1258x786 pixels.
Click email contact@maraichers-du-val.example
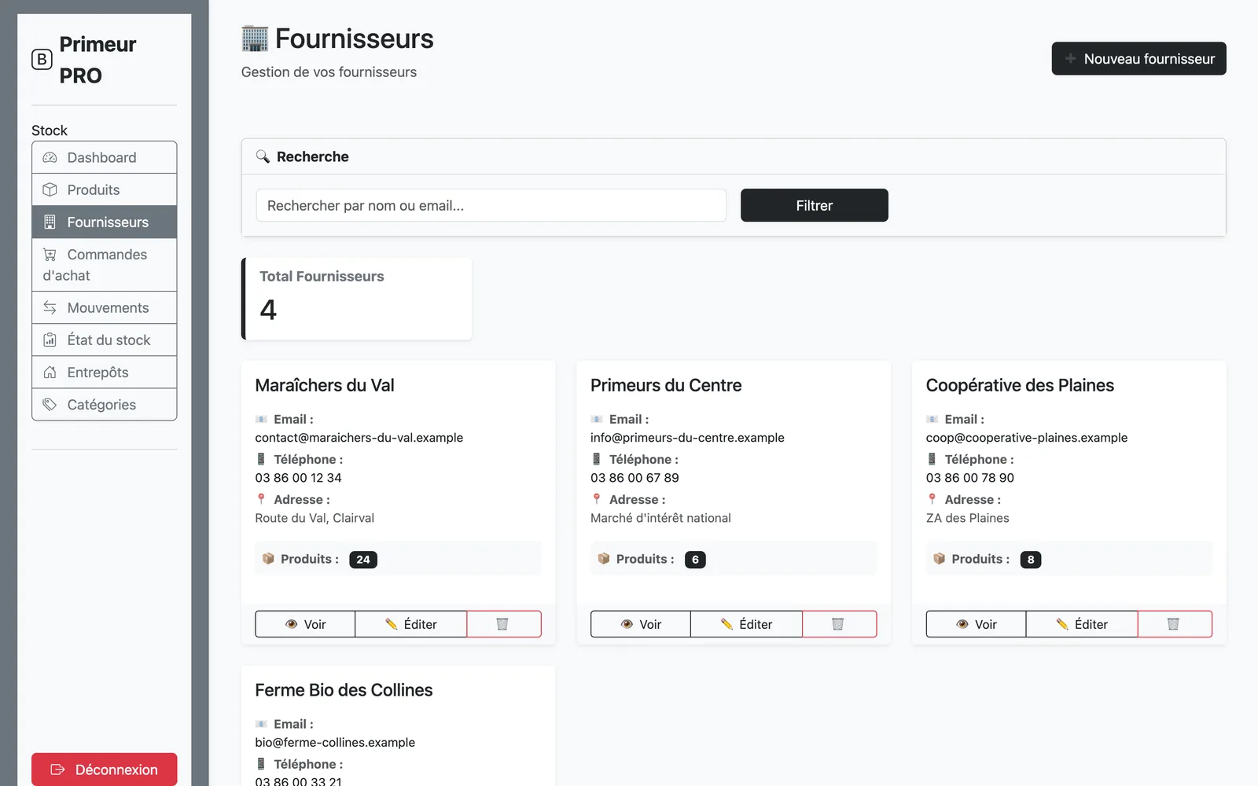tap(359, 438)
